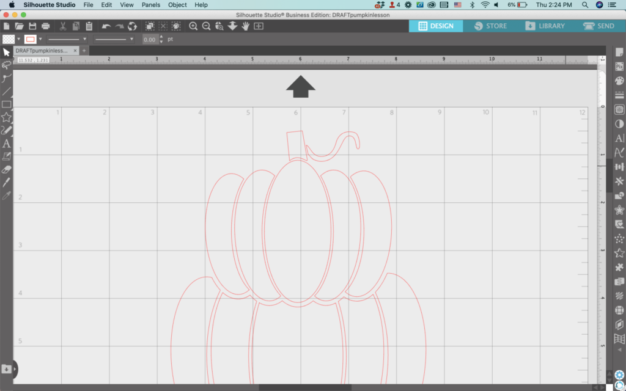
Task: Print using the printer icon
Action: (x=45, y=26)
